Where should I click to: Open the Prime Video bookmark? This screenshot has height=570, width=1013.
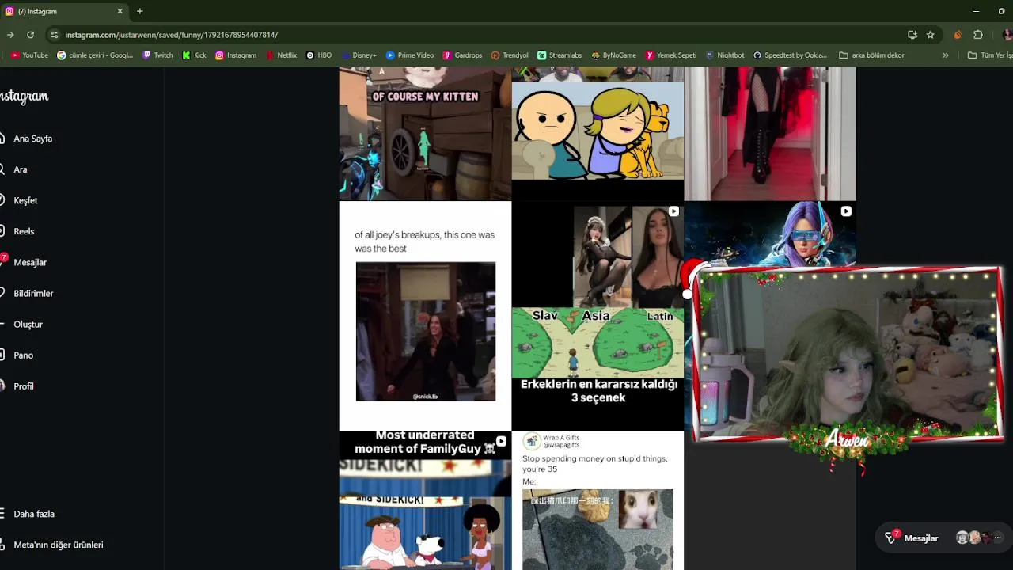click(x=409, y=55)
